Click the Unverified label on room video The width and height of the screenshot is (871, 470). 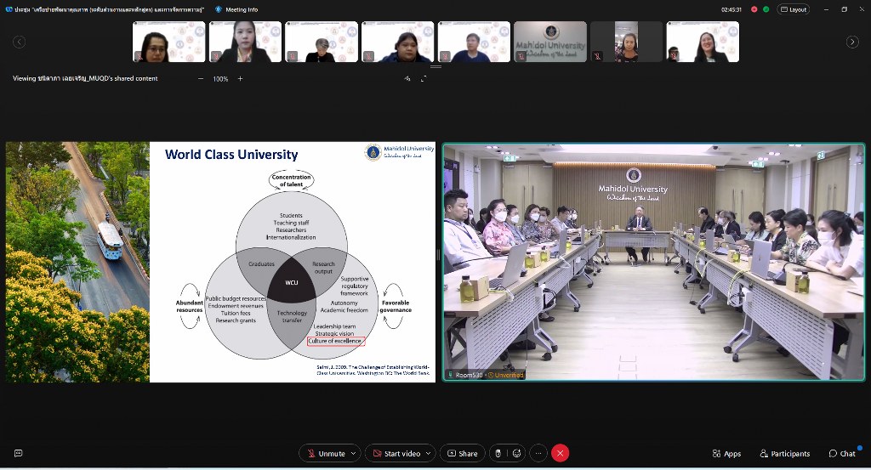[x=505, y=375]
